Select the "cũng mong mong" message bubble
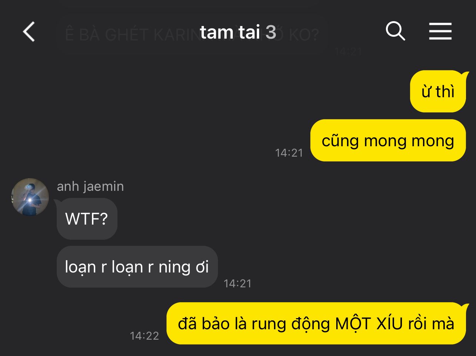476x356 pixels. [x=388, y=141]
